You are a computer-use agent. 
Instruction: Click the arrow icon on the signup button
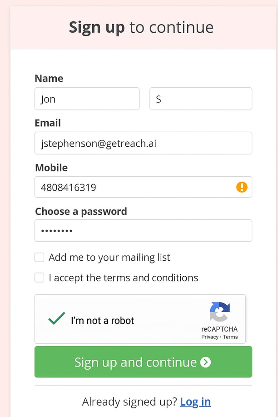click(x=206, y=362)
